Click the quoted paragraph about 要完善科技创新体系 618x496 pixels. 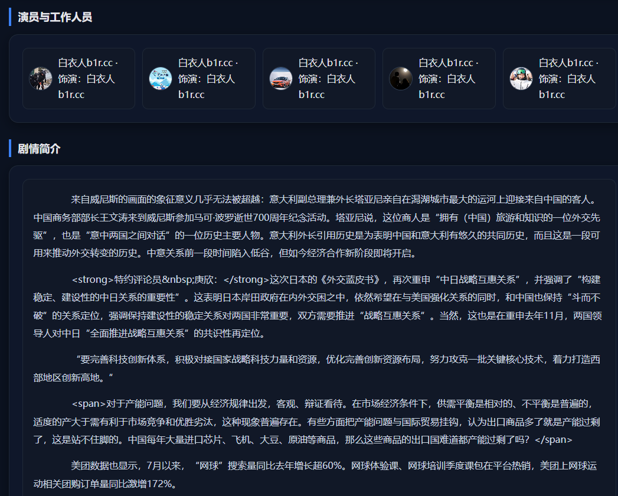[319, 368]
